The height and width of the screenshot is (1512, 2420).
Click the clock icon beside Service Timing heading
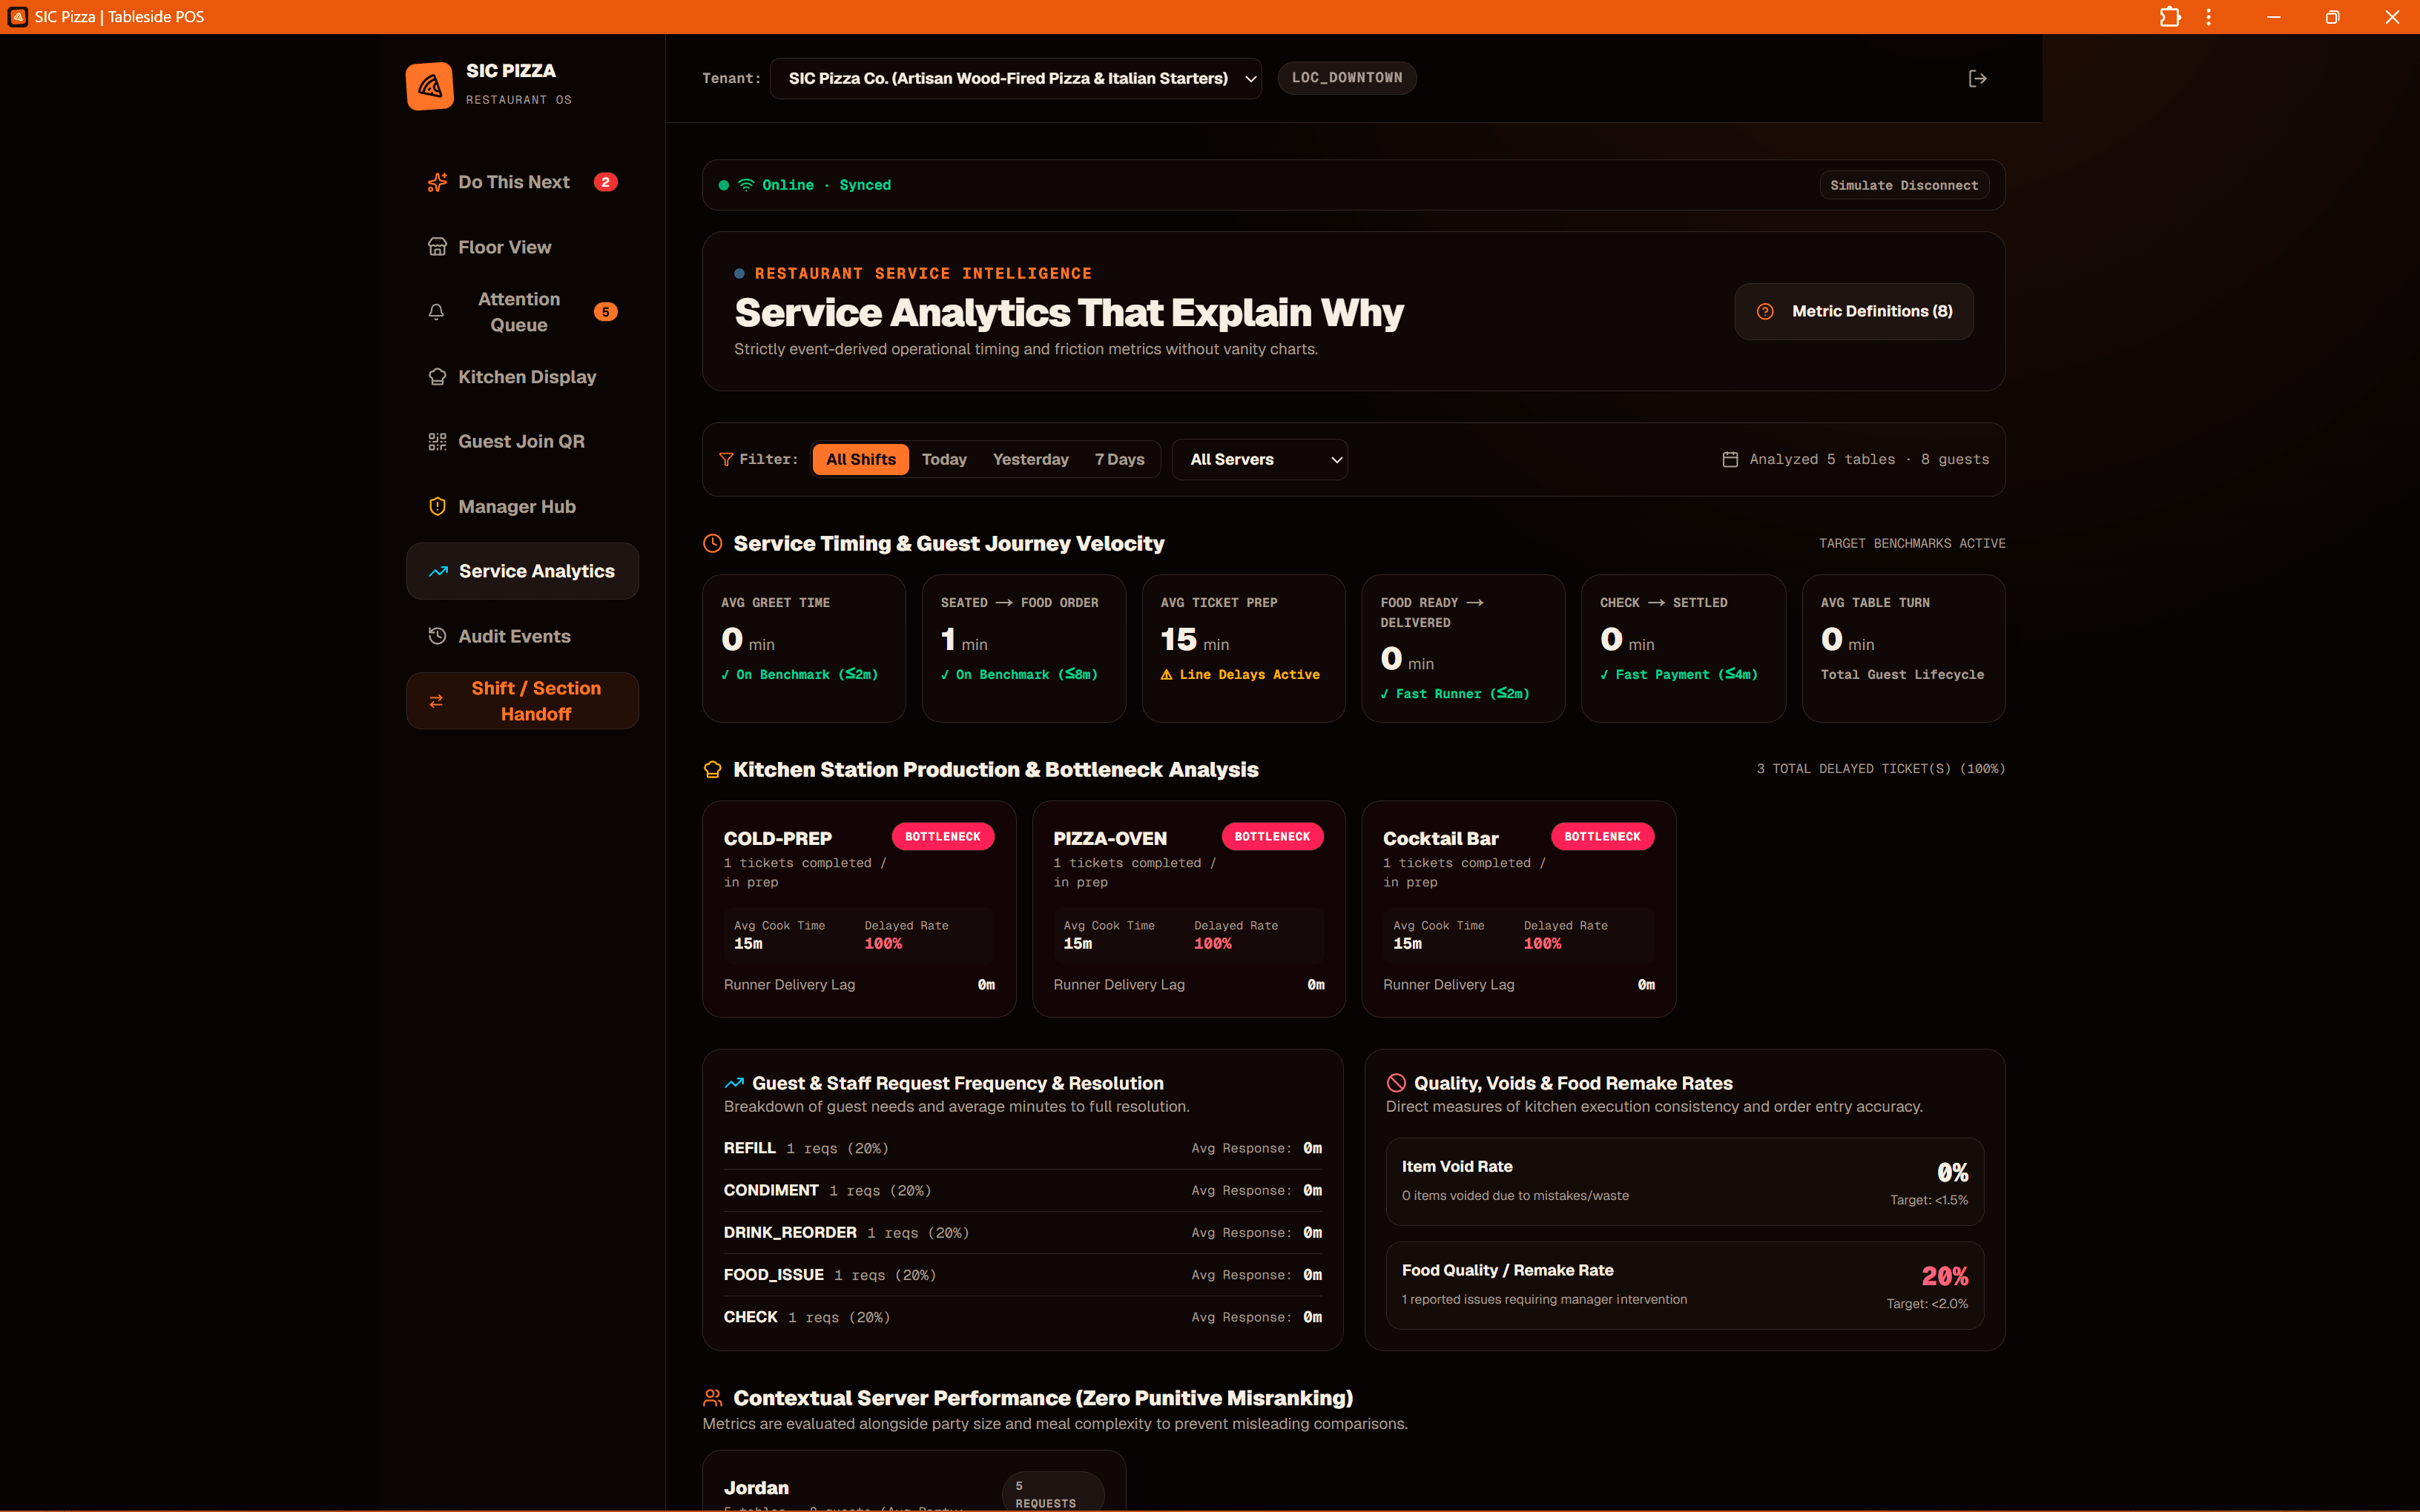click(712, 543)
